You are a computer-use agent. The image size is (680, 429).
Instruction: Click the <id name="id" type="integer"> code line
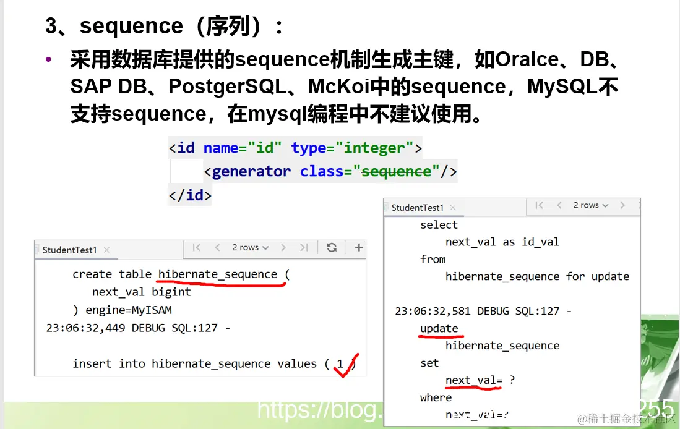(x=295, y=148)
